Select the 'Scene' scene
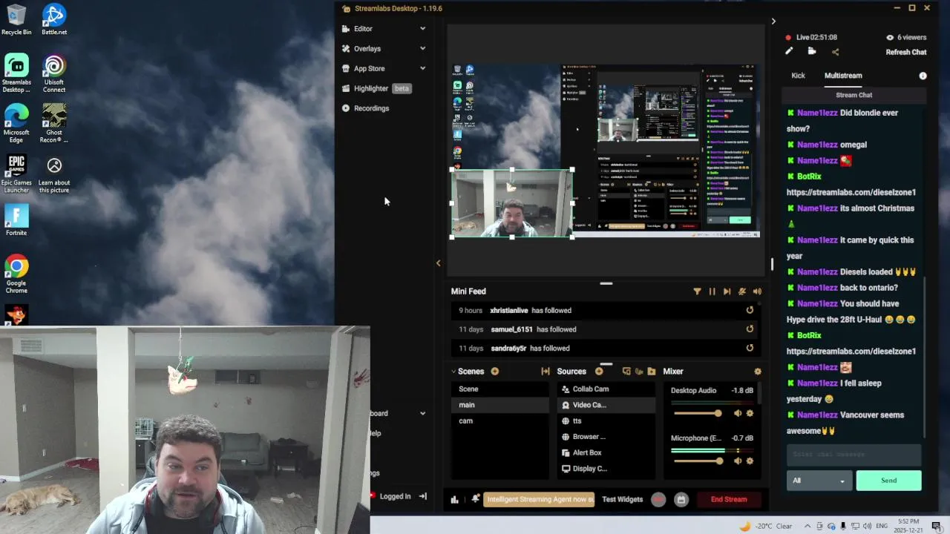This screenshot has height=534, width=950. tap(500, 389)
